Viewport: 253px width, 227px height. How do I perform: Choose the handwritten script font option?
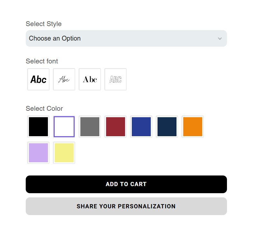pos(64,80)
